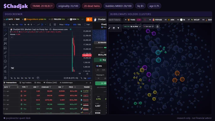Select the crosshair cursor tool
Image resolution: width=215 pixels, height=121 pixels.
[x=5, y=30]
